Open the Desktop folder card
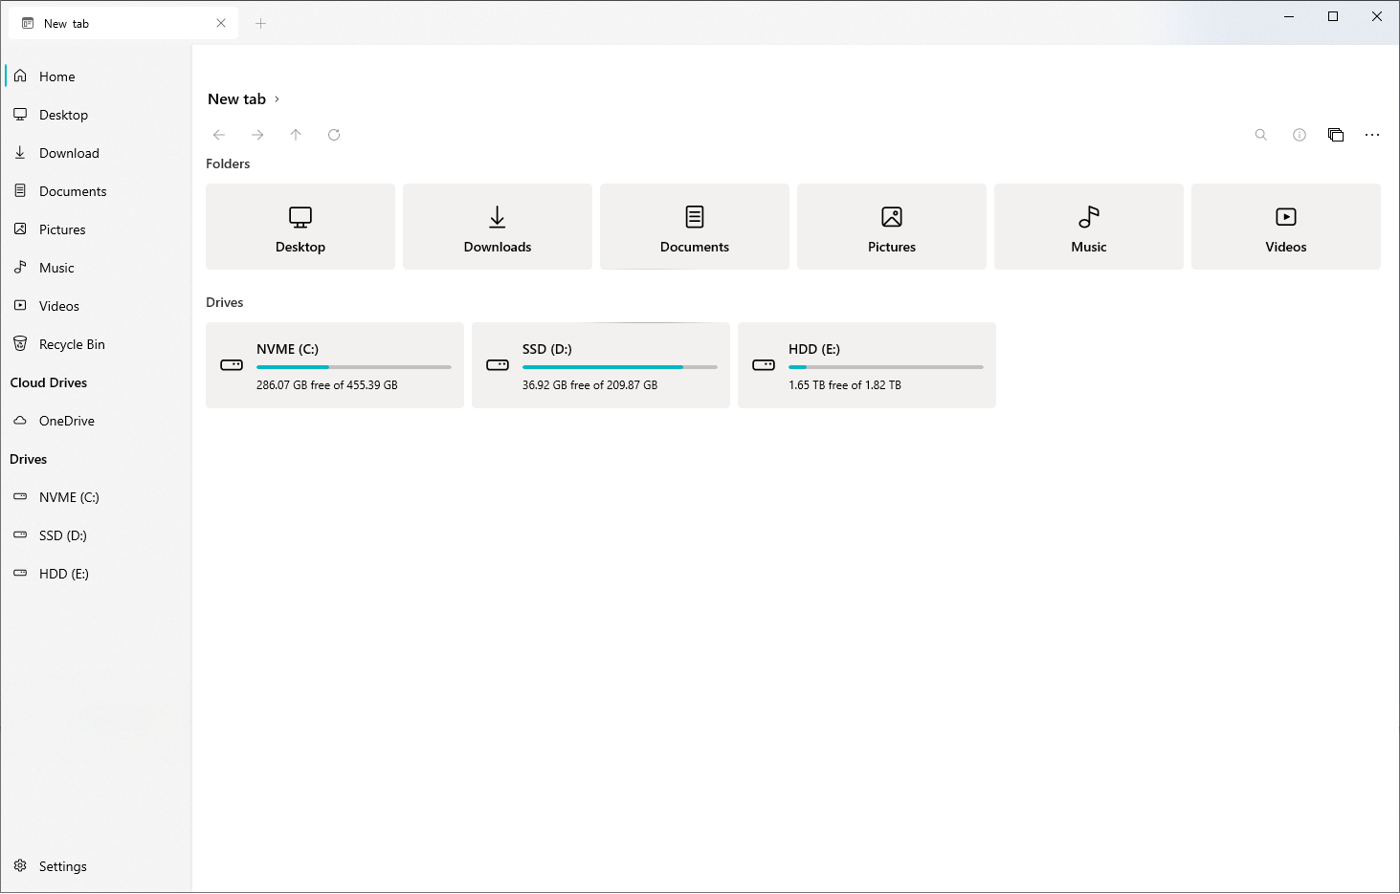This screenshot has width=1400, height=894. click(300, 227)
